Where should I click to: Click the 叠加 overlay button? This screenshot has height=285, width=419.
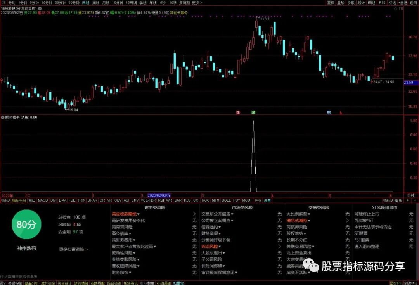coord(341,3)
